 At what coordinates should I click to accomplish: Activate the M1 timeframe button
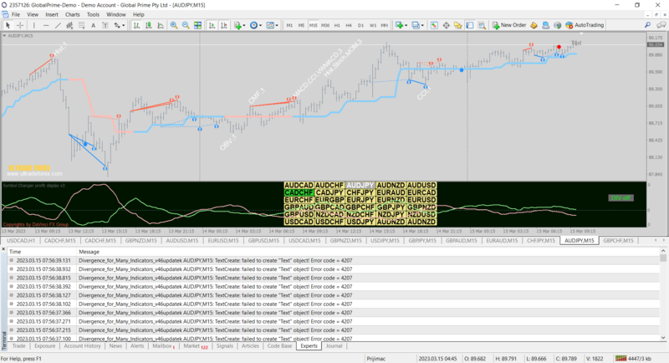289,26
